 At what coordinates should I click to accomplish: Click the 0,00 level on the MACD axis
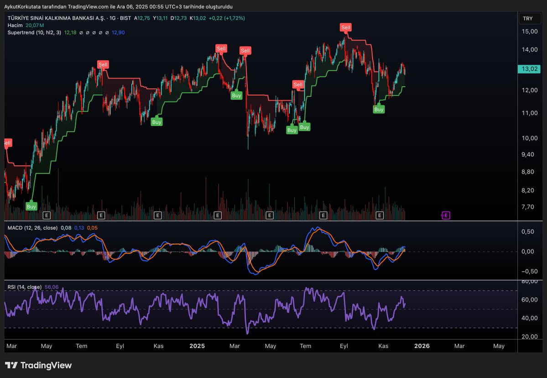[x=528, y=251]
